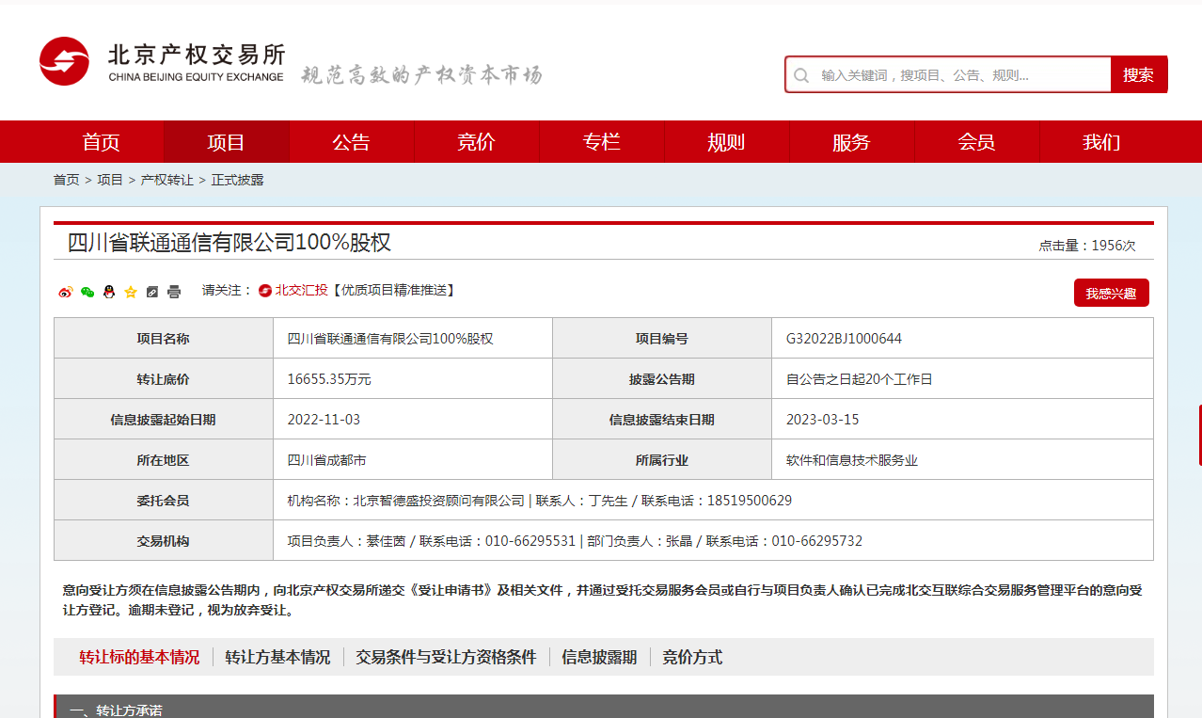This screenshot has height=718, width=1202.
Task: Go to 产权转让 in breadcrumb
Action: tap(167, 180)
